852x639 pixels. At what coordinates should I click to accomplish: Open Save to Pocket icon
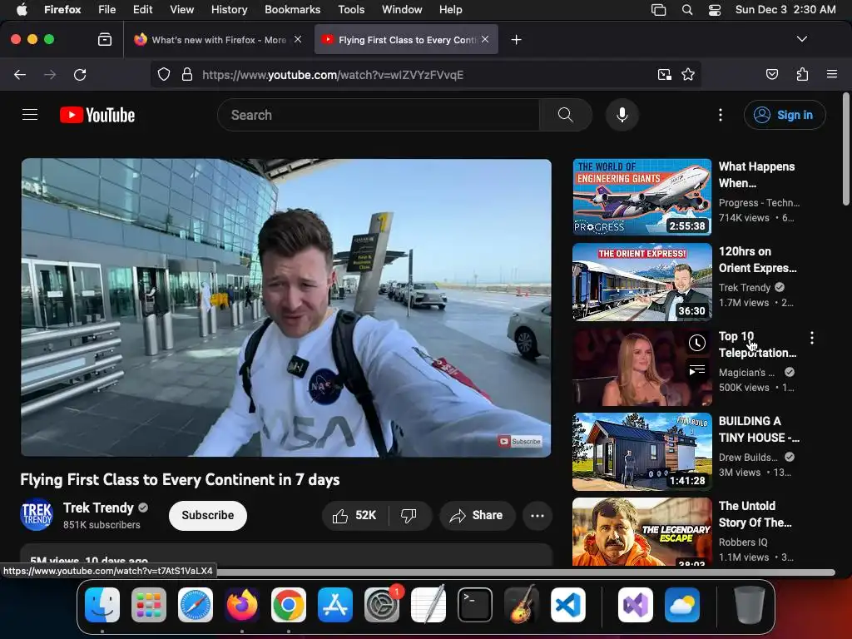772,74
